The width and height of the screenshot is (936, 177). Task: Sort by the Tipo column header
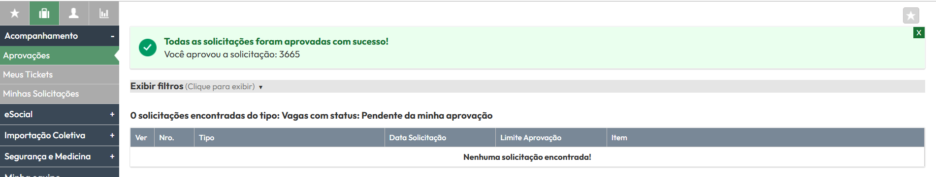[x=290, y=138]
